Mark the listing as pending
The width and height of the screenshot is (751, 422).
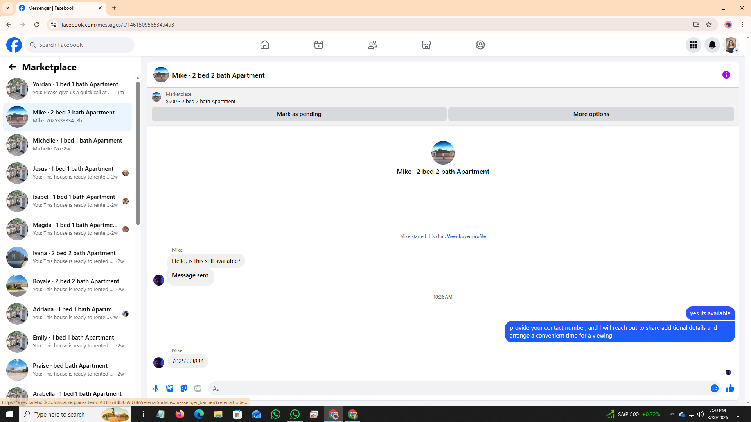pyautogui.click(x=299, y=114)
